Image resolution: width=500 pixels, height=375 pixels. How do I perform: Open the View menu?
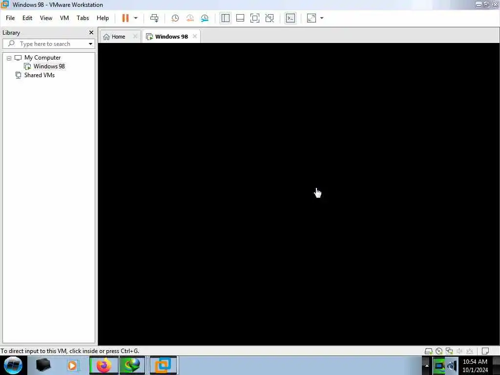[x=46, y=18]
